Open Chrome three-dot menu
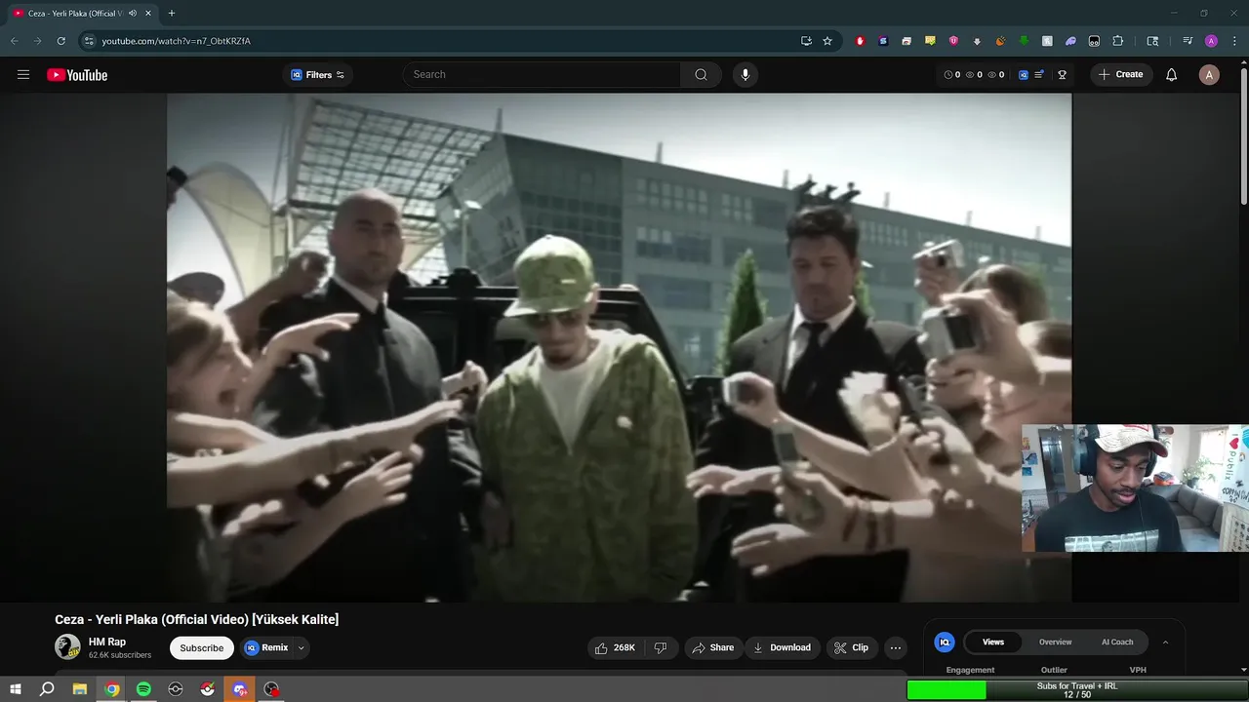The width and height of the screenshot is (1249, 702). tap(1233, 41)
